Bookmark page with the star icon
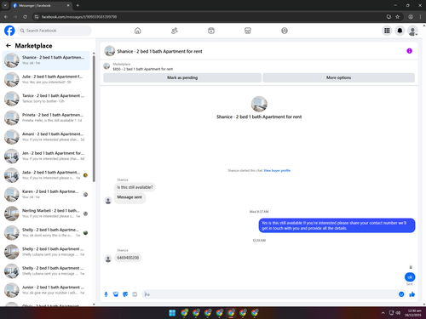This screenshot has width=426, height=319. [397, 17]
